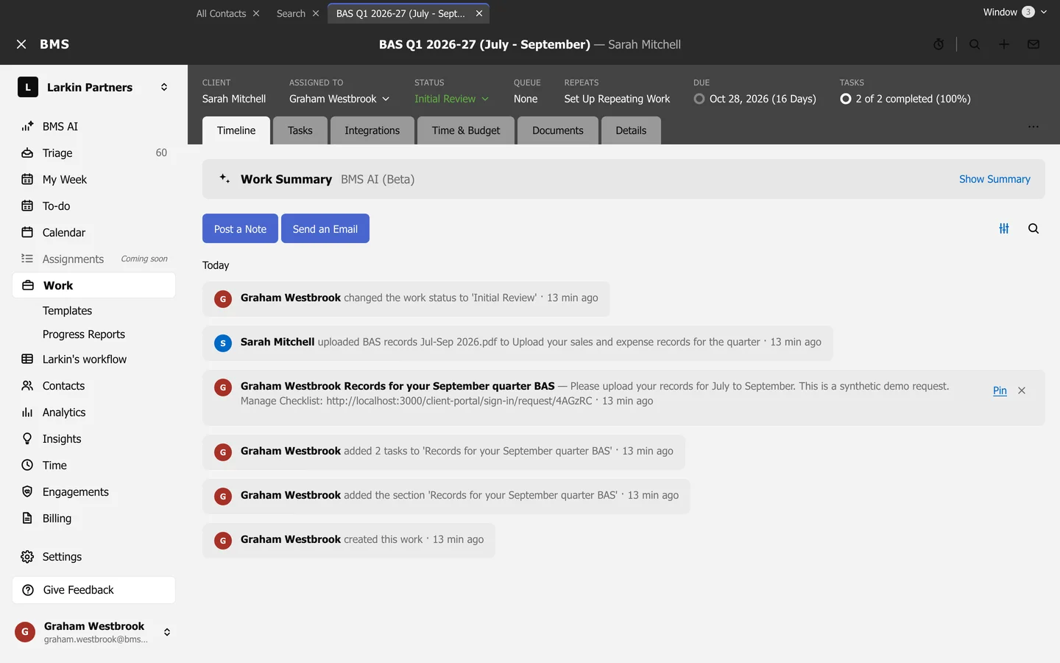1060x663 pixels.
Task: Open the mail envelope icon
Action: (1033, 44)
